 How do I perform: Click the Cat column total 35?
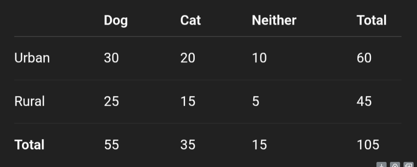(x=188, y=145)
